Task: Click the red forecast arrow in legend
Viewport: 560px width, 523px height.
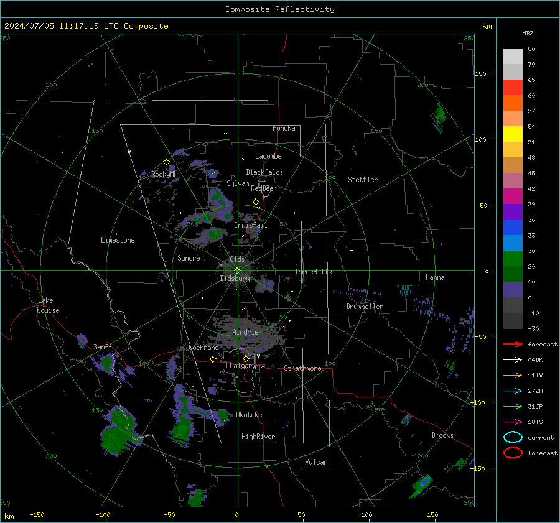Action: click(513, 344)
